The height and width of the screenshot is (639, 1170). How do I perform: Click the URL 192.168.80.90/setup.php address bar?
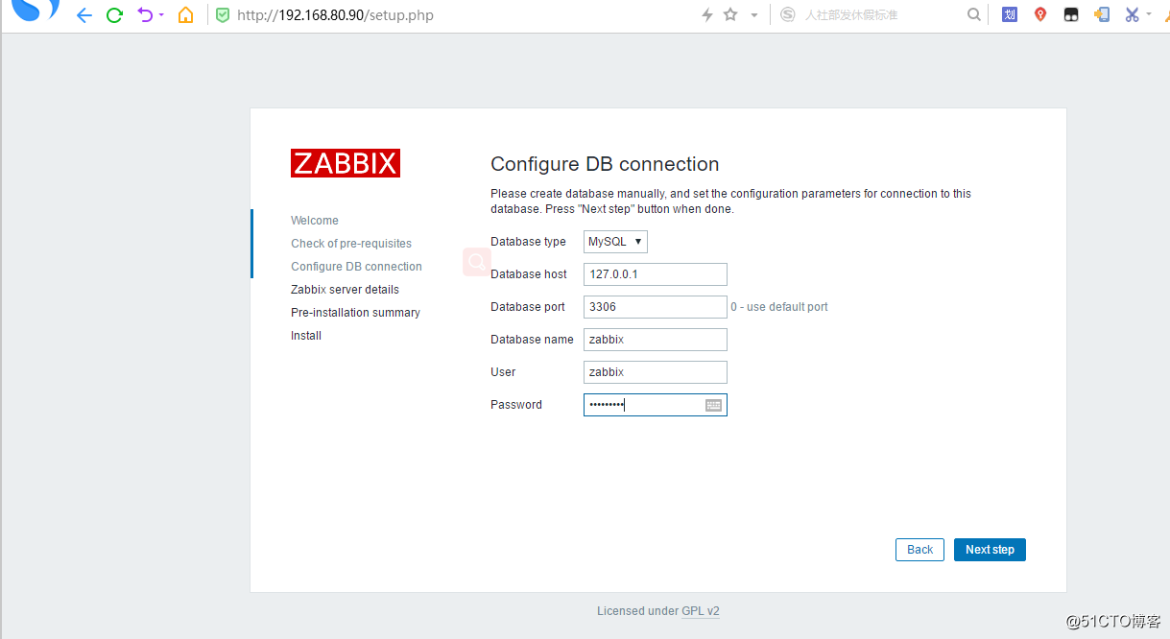coord(335,15)
